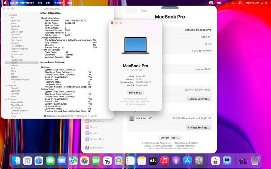The width and height of the screenshot is (271, 169).
Task: Click GetApp's MacBook Pro in path bar
Action: tap(60, 116)
